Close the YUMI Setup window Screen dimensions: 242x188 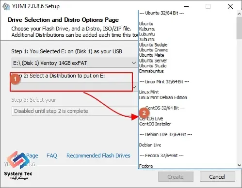(230, 6)
